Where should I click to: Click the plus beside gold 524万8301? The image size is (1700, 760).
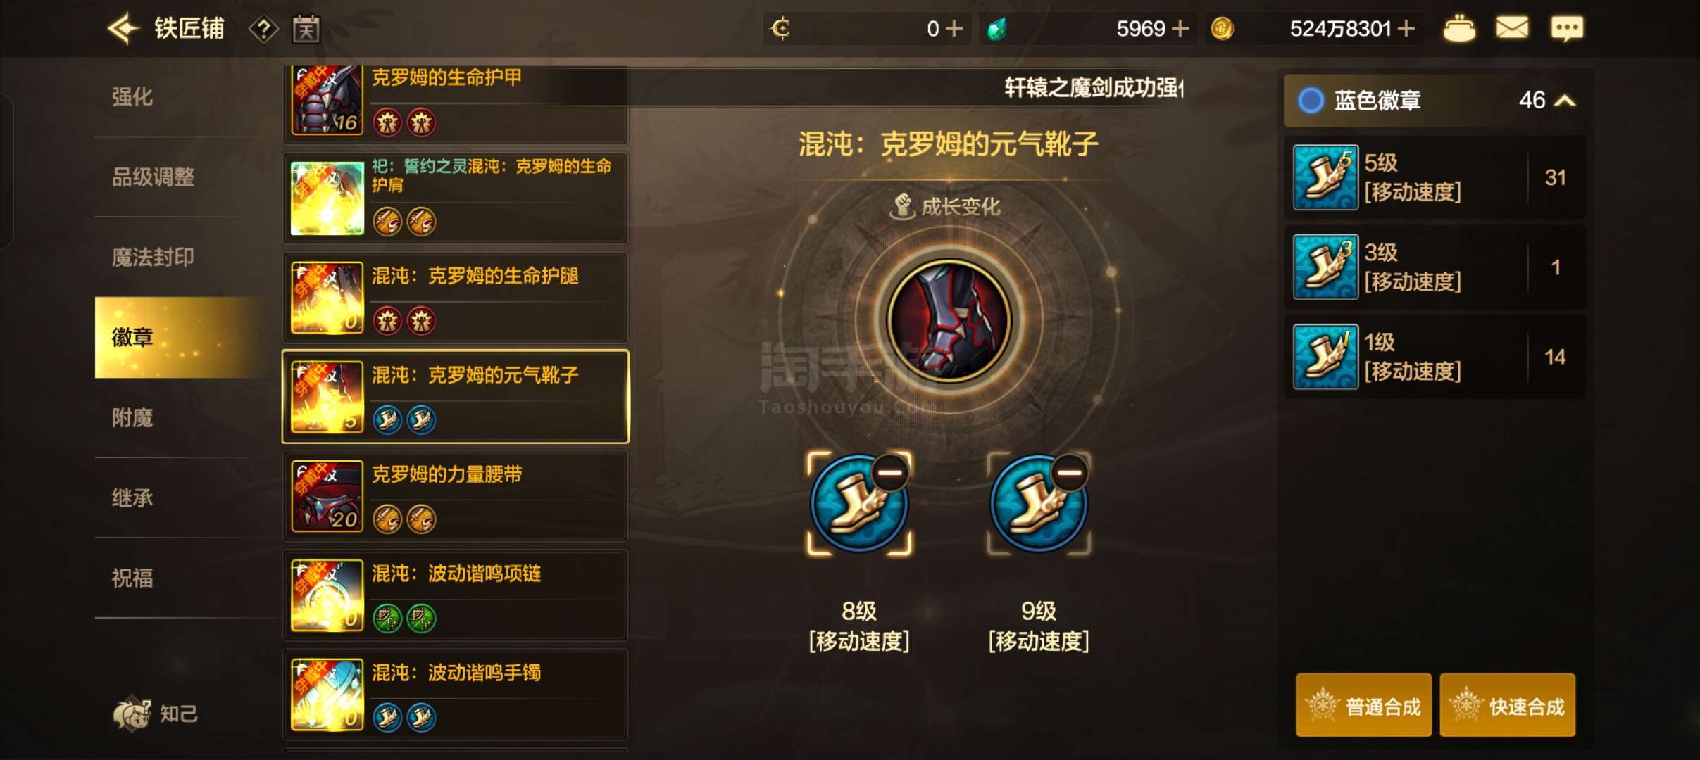point(1406,29)
